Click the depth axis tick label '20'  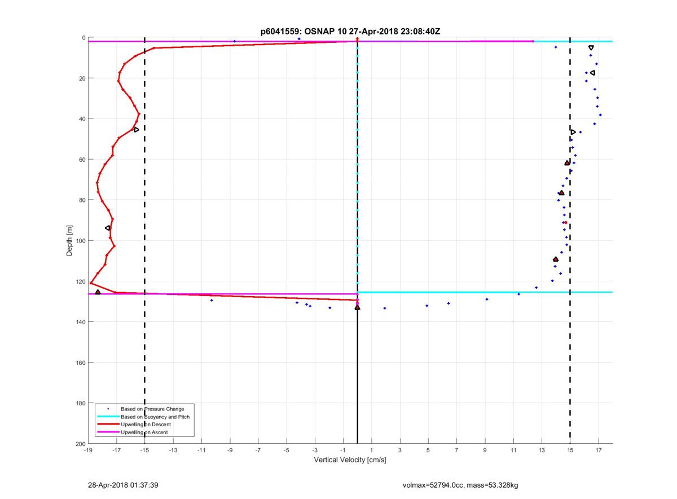pyautogui.click(x=82, y=78)
